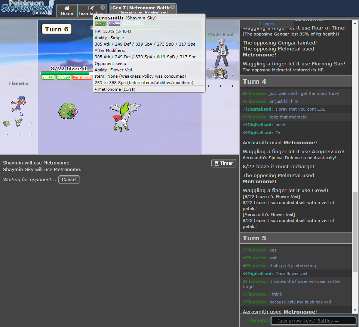359x327 pixels.
Task: Click the Flying type badge in tooltip
Action: coord(114,23)
